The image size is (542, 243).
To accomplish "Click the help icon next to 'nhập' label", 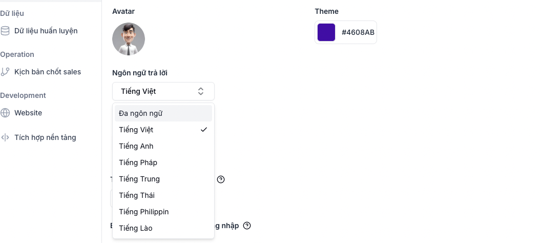I will tap(247, 226).
